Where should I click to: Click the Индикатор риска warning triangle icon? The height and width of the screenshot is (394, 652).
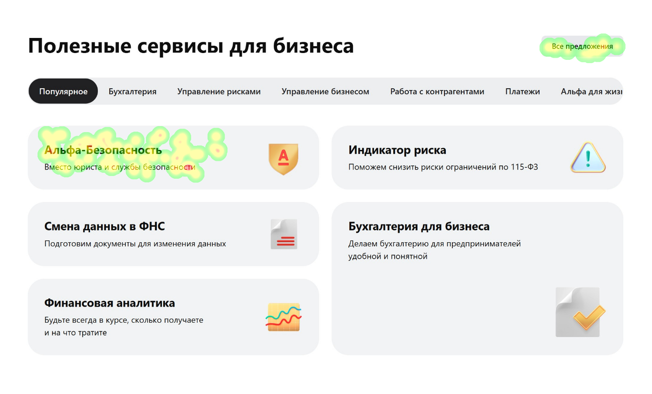tap(588, 158)
